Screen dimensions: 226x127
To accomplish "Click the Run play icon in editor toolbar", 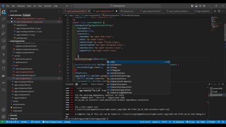I will coord(215,11).
